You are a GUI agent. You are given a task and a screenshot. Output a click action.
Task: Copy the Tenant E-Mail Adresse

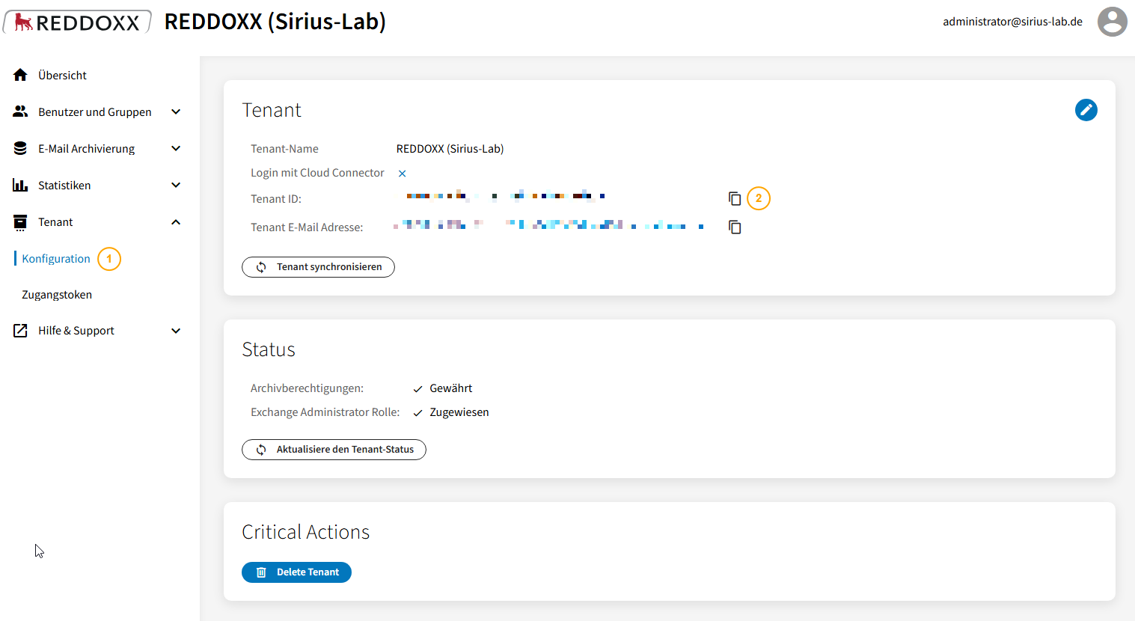[x=735, y=227]
